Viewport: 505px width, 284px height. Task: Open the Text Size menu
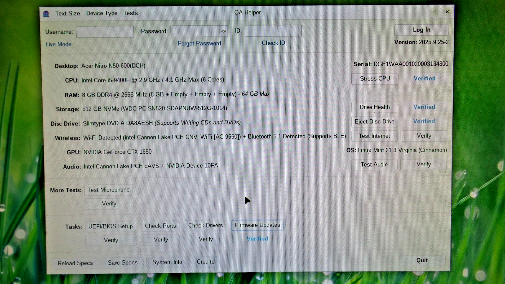(x=68, y=13)
